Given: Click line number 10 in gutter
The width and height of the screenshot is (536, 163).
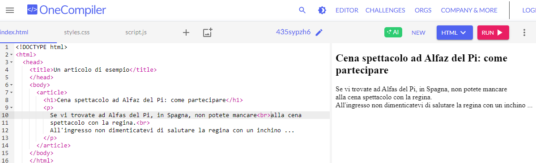Looking at the screenshot, I should coord(5,115).
